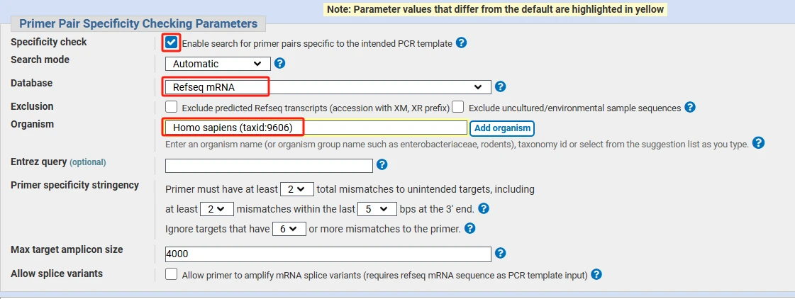
Task: Open help icon beside Entrez query field
Action: (382, 164)
